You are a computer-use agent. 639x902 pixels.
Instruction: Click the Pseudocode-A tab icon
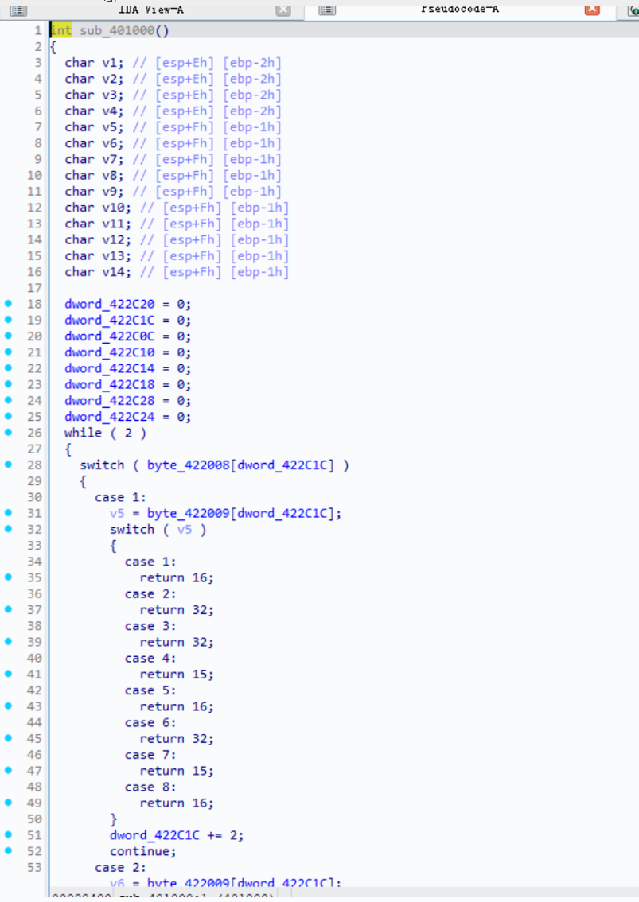[327, 10]
